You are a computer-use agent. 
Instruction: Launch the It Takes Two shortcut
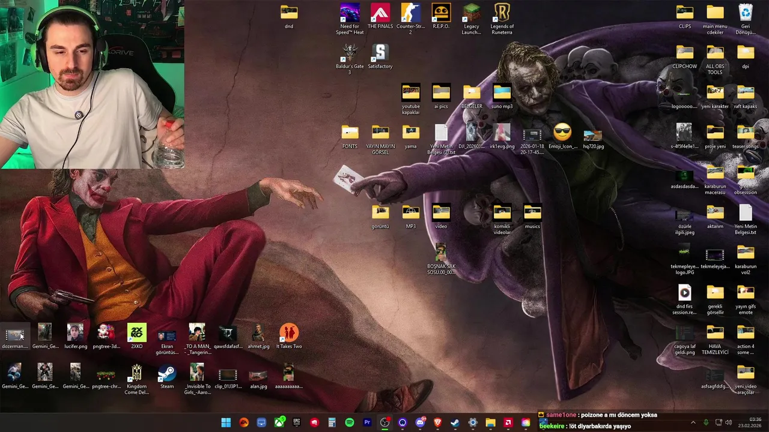point(289,336)
